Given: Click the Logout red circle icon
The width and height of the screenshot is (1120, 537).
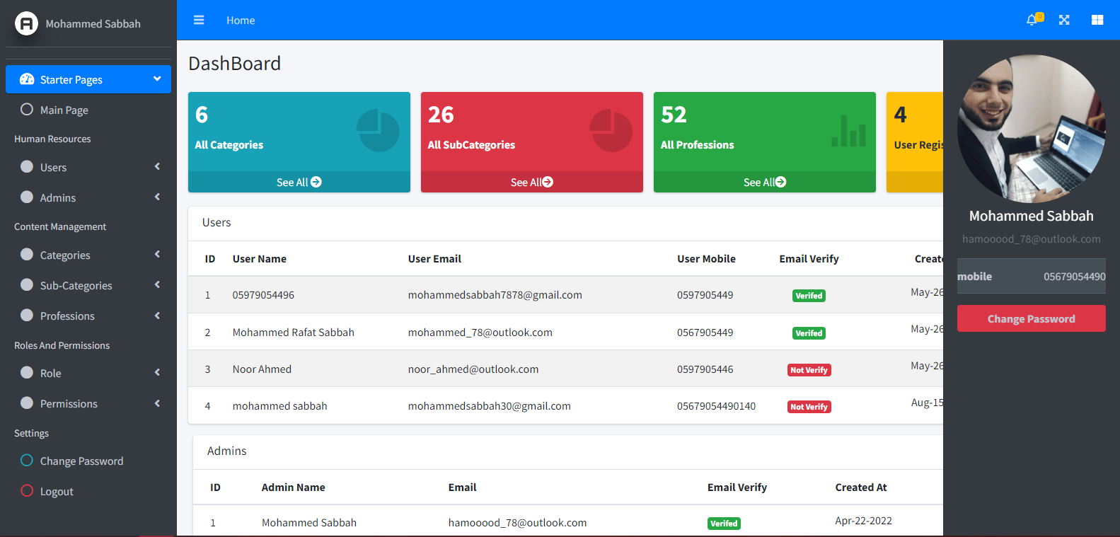Looking at the screenshot, I should [27, 490].
